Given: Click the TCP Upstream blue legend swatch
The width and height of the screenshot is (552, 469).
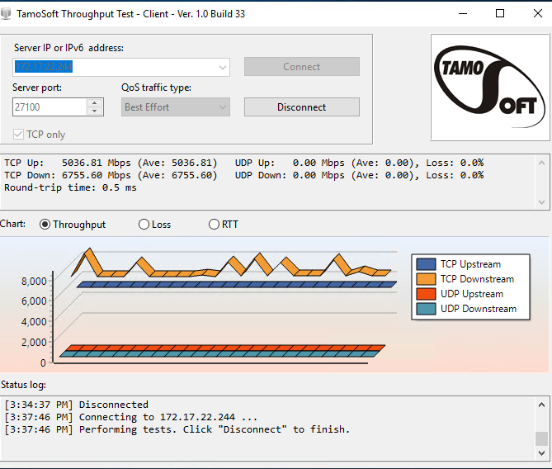Looking at the screenshot, I should [426, 264].
